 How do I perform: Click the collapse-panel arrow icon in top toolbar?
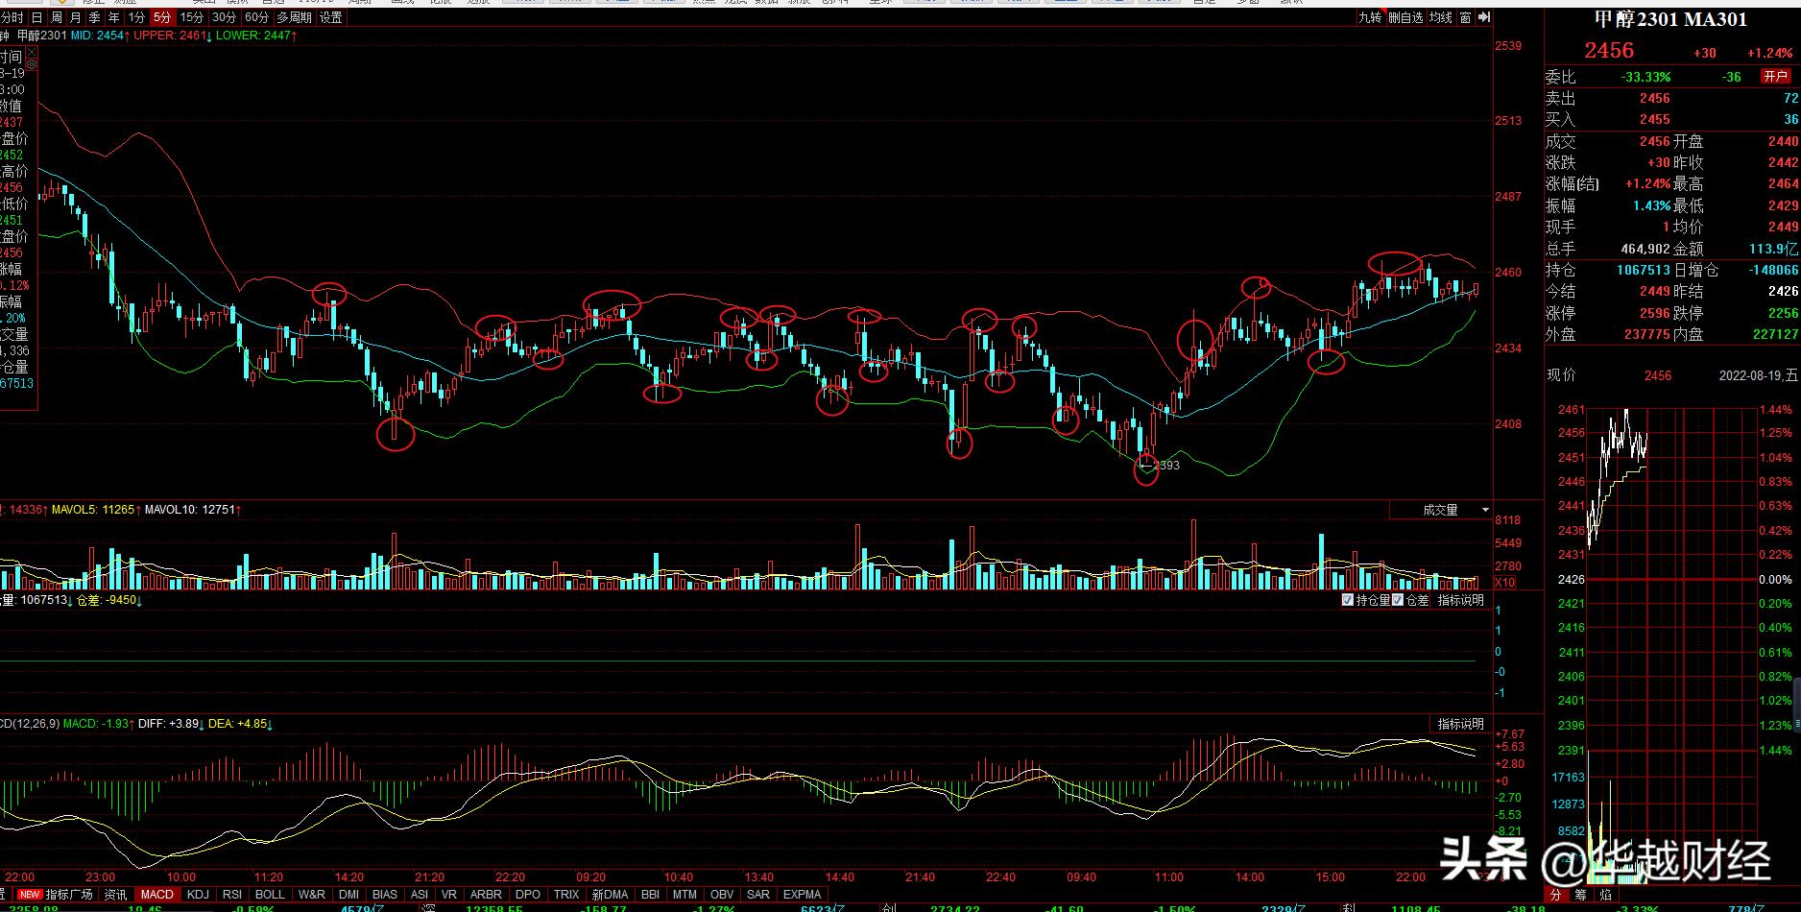pos(1484,17)
